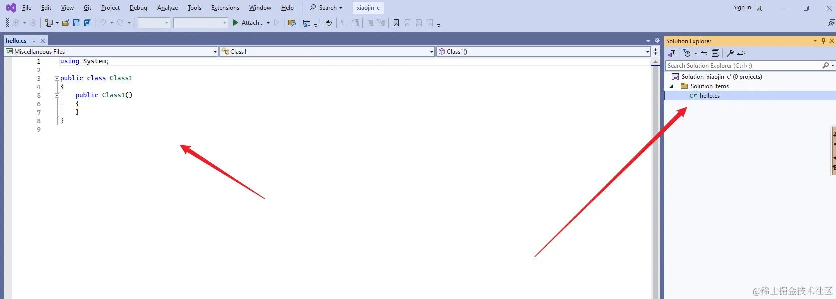The image size is (836, 299).
Task: Click the Redo arrow icon
Action: coord(120,23)
